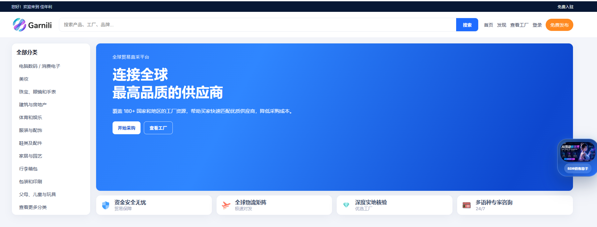Screen dimensions: 597x227
Task: Click the 全球贸易直采平台 banner text
Action: coord(131,57)
